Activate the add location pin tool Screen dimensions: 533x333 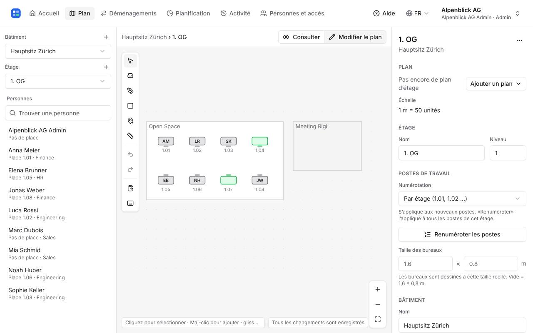tap(130, 121)
